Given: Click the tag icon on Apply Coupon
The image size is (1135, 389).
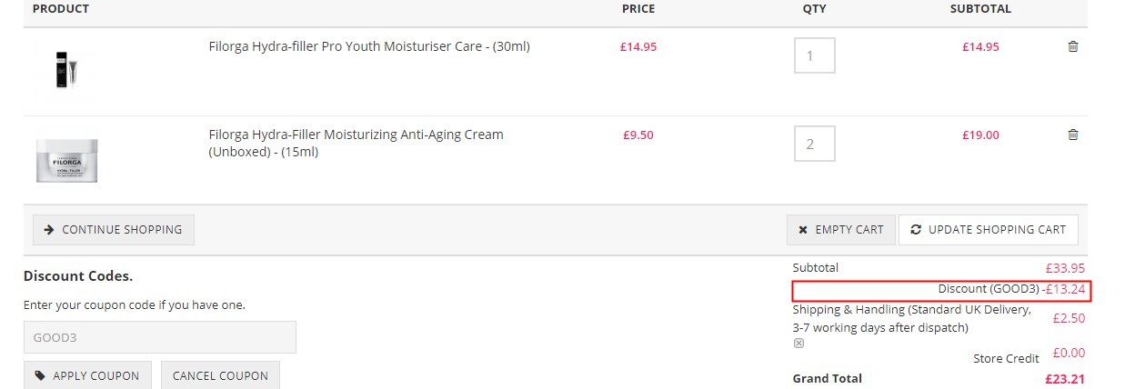Looking at the screenshot, I should (40, 375).
